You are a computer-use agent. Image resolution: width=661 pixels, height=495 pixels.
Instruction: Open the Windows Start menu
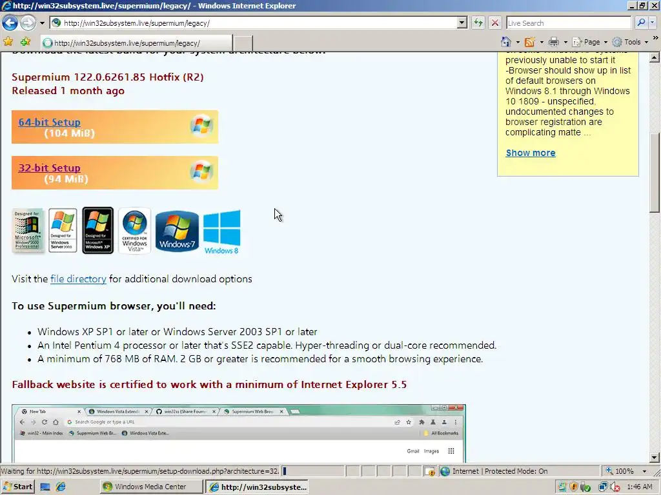coord(17,487)
